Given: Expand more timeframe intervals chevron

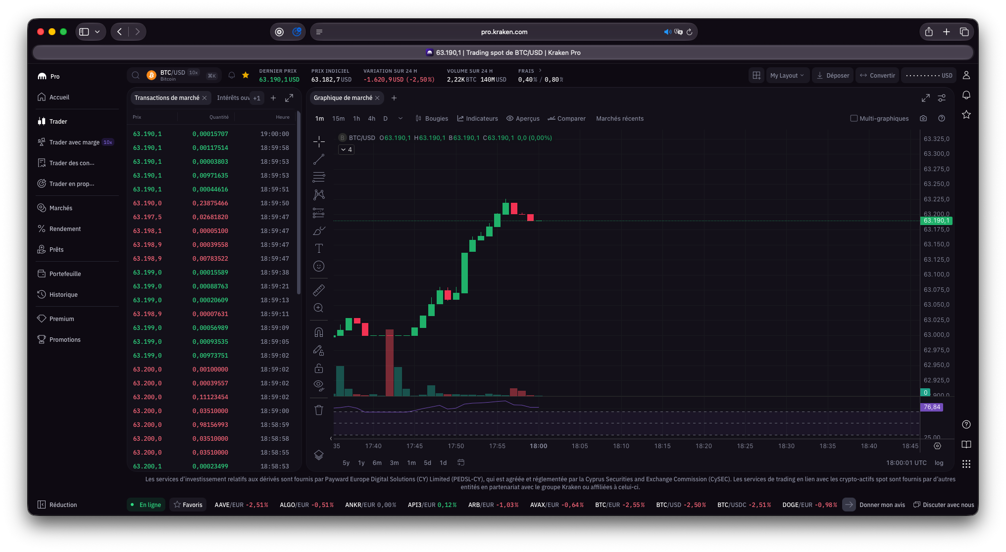Looking at the screenshot, I should [401, 118].
